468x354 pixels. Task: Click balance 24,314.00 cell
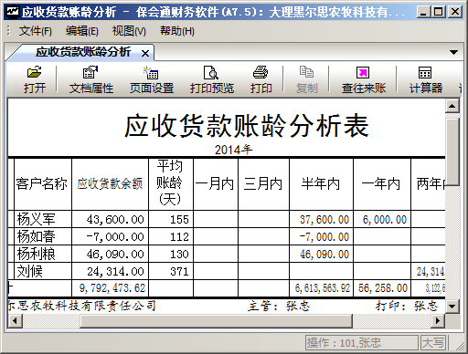[110, 271]
